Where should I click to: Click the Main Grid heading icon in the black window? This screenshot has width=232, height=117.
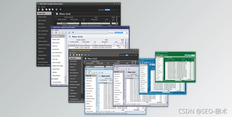click(x=57, y=14)
